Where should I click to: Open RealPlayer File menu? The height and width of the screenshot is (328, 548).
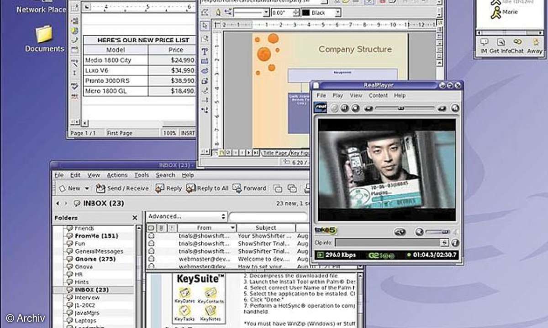click(x=321, y=96)
